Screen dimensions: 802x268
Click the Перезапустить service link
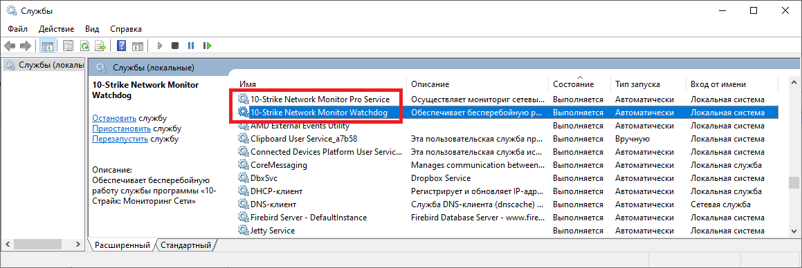[x=120, y=138]
